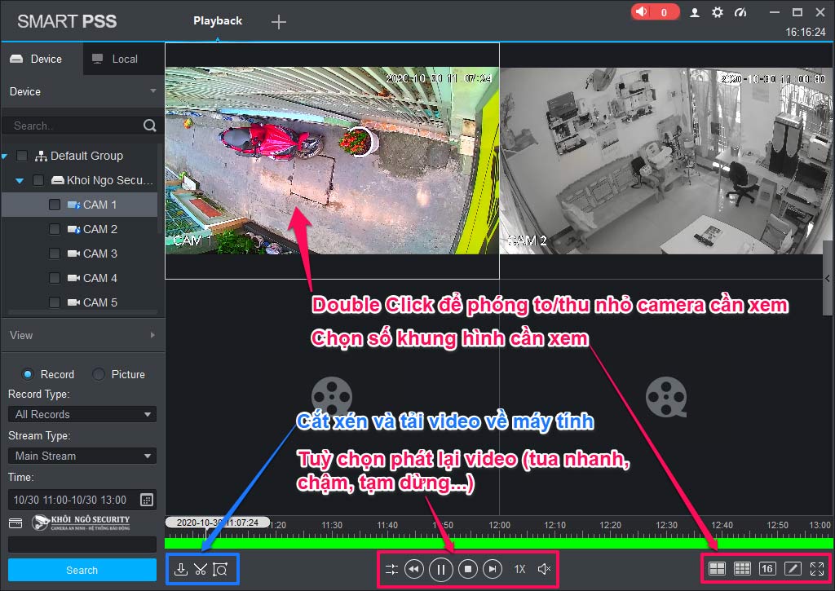
Task: Add a new tab with the plus icon
Action: pyautogui.click(x=279, y=22)
